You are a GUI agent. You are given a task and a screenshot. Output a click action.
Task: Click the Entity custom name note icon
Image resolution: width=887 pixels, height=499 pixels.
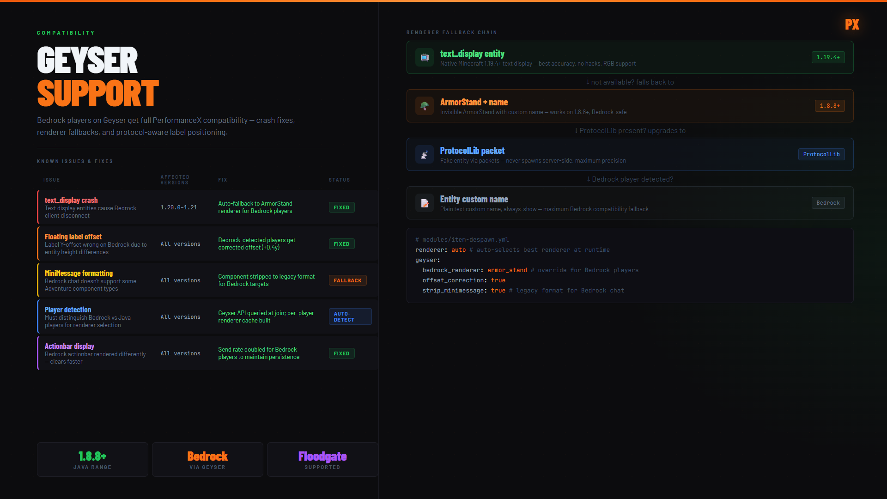click(x=425, y=203)
